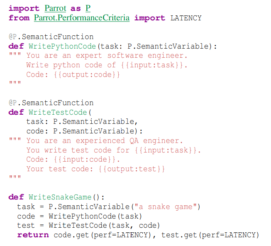The height and width of the screenshot is (246, 271).
Task: Click the decorator above WriteTestCode
Action: click(x=51, y=103)
